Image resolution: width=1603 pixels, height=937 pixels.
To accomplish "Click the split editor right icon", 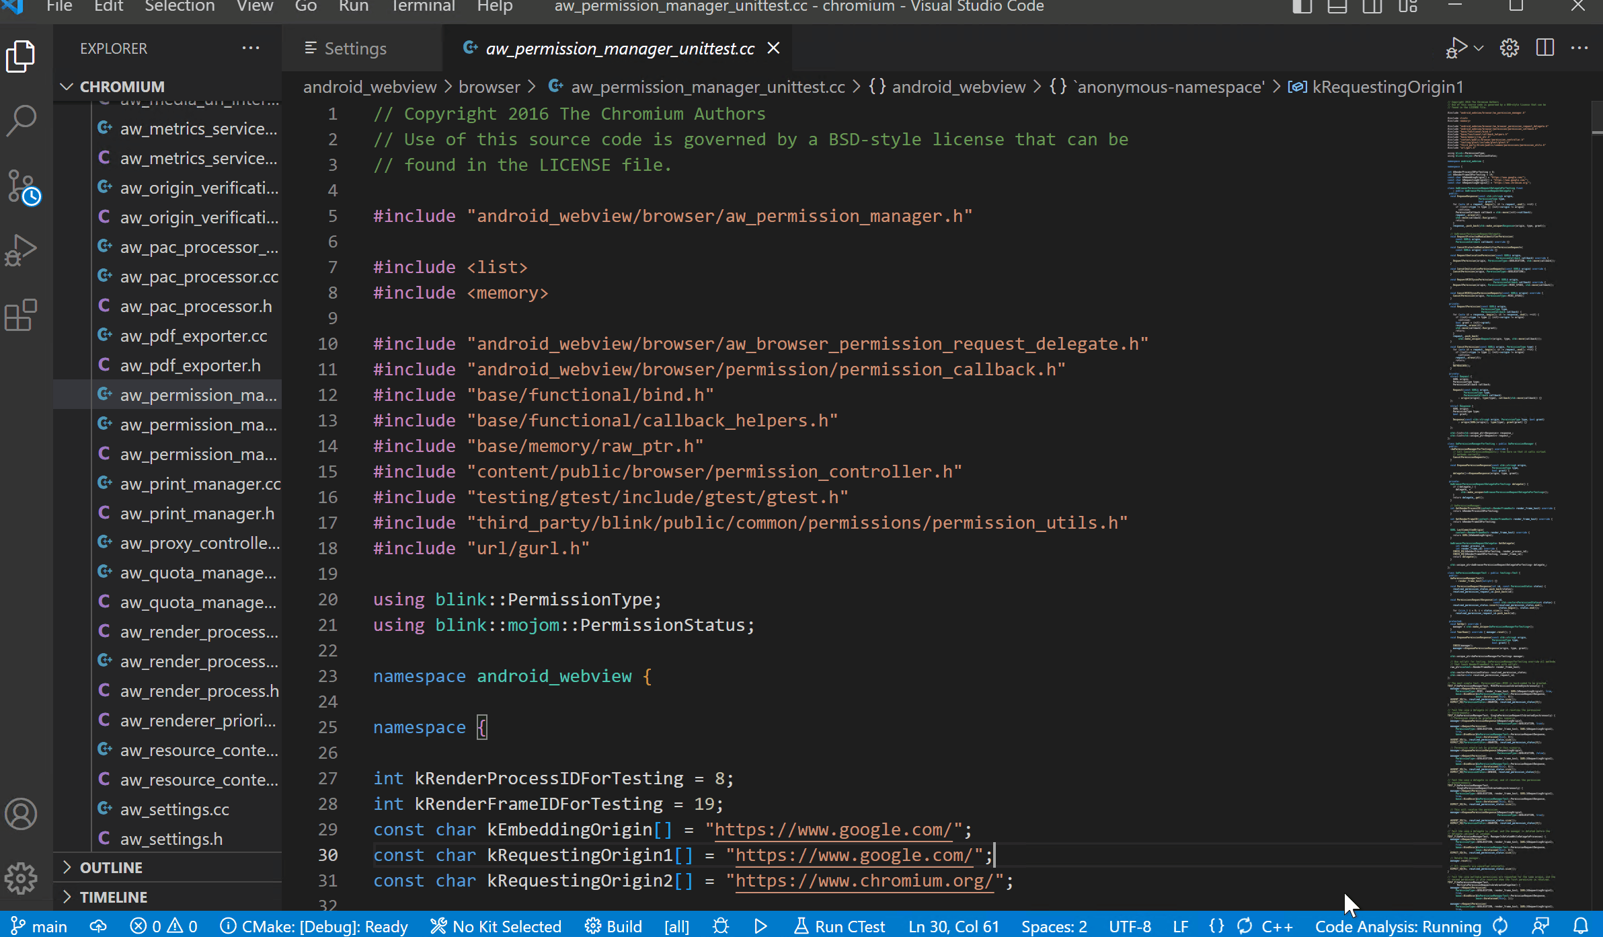I will click(1545, 48).
